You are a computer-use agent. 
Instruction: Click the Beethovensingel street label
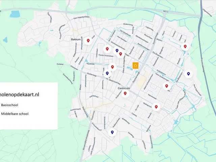pyautogui.click(x=143, y=47)
